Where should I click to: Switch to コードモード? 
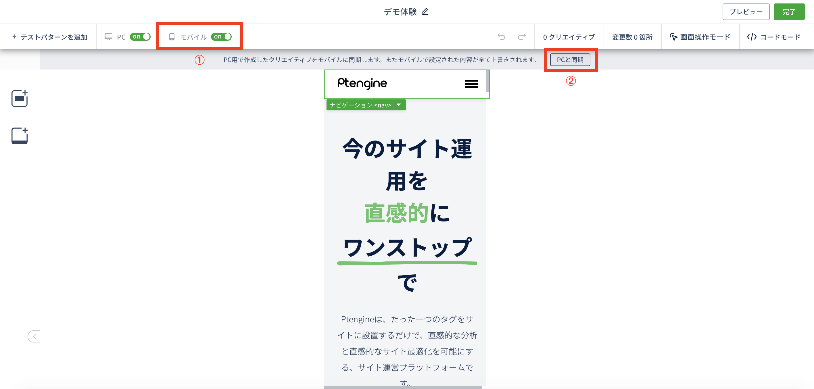click(x=773, y=37)
